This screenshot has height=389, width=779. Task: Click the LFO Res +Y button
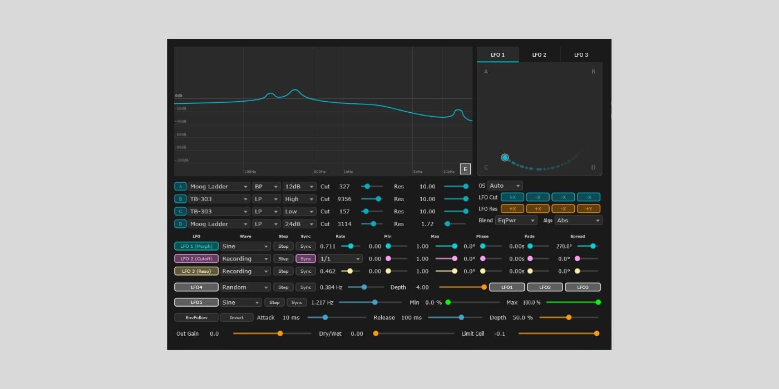click(x=589, y=209)
